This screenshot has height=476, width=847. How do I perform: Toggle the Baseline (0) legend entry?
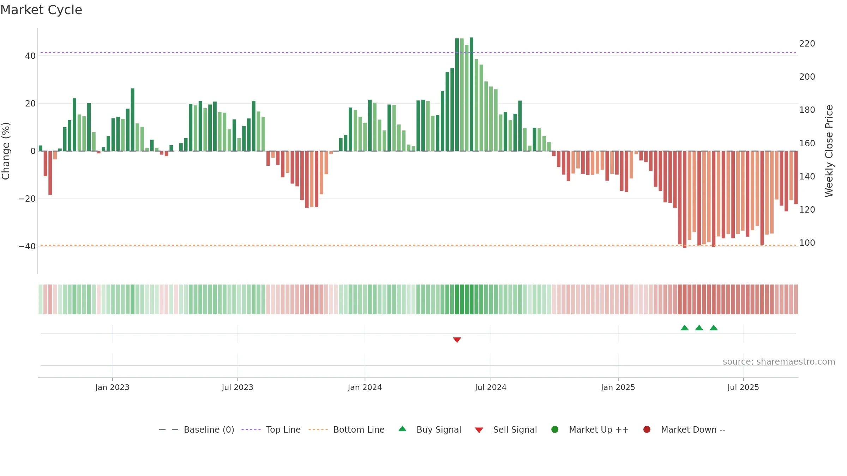197,429
